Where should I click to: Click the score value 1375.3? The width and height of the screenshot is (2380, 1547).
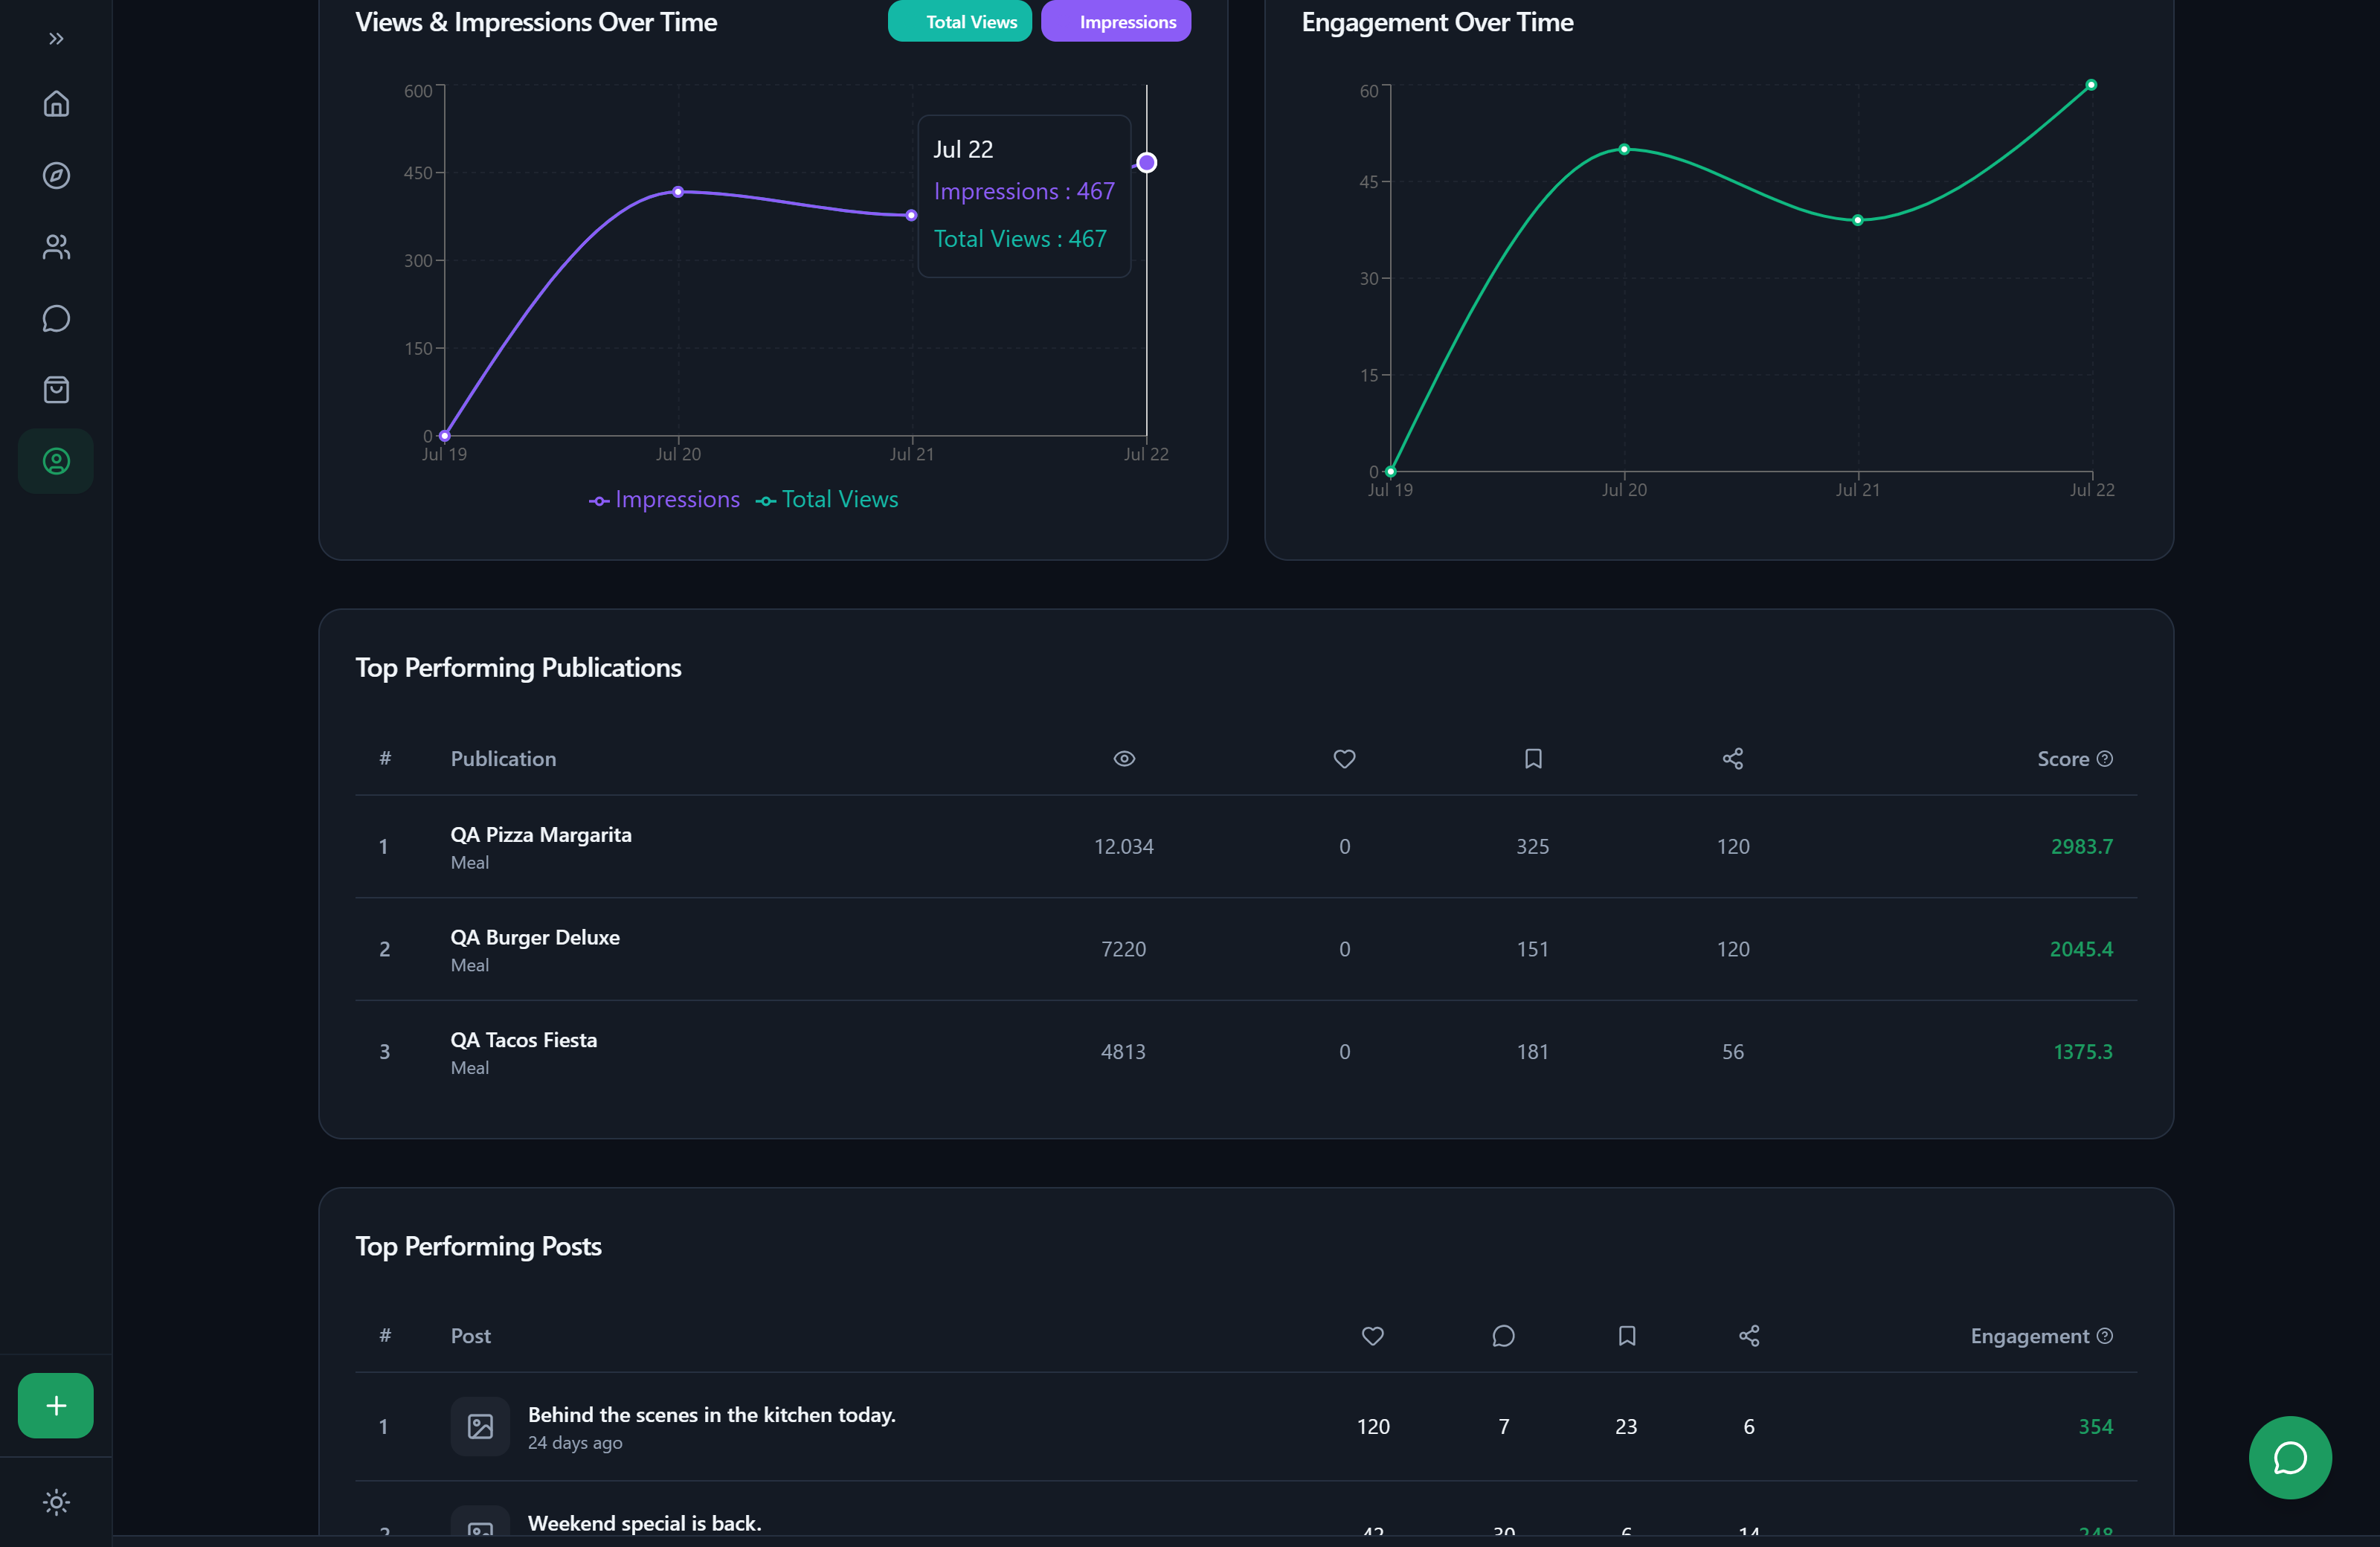click(x=2083, y=1052)
